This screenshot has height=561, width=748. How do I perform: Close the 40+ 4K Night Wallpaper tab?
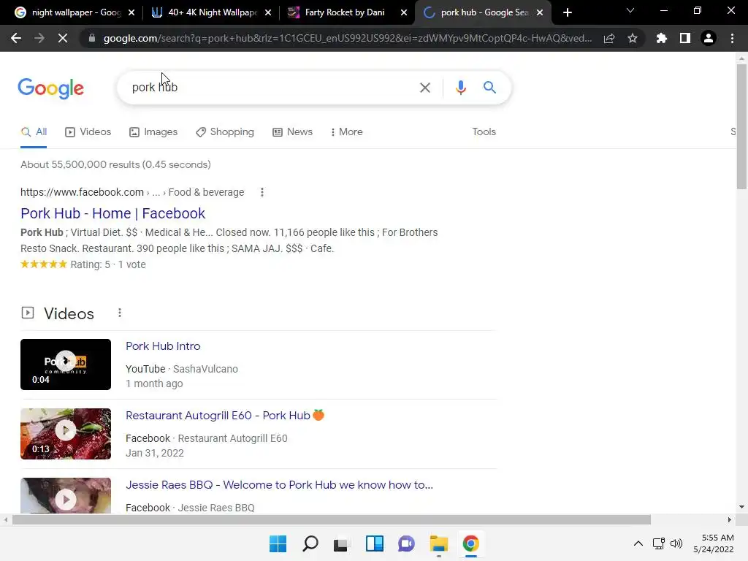point(268,12)
